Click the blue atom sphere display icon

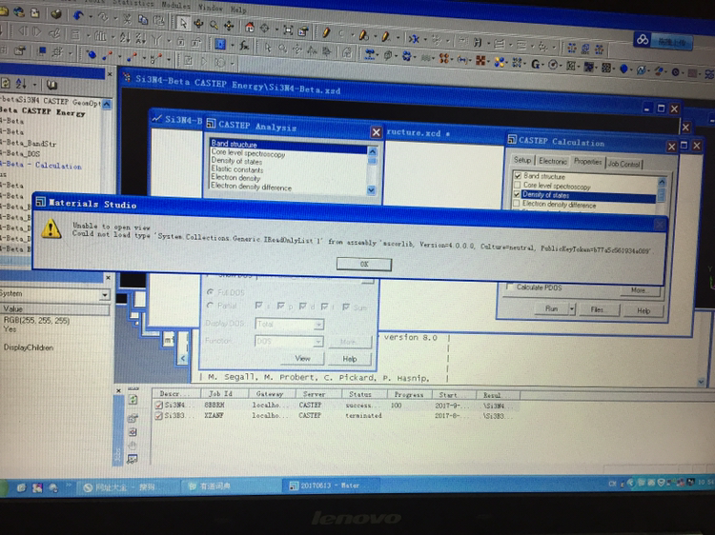click(x=92, y=54)
